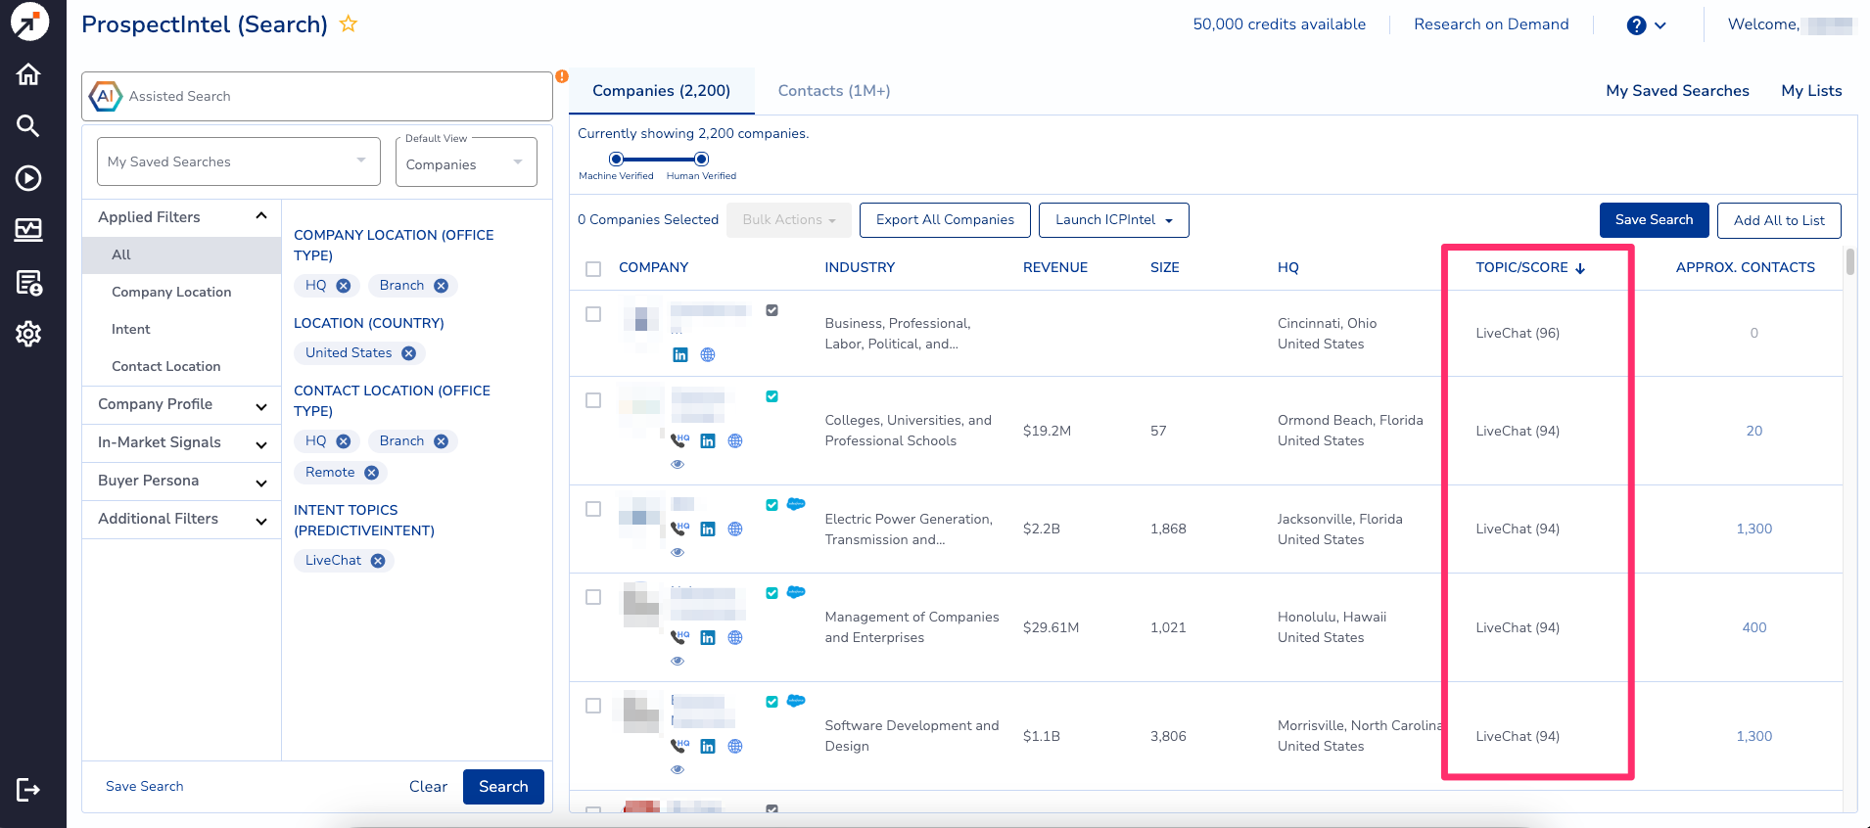The height and width of the screenshot is (828, 1870).
Task: Open the help question mark menu
Action: click(x=1636, y=25)
